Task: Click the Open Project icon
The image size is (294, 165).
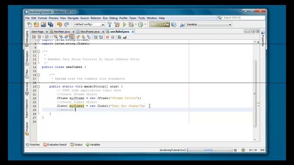Action: pyautogui.click(x=44, y=24)
